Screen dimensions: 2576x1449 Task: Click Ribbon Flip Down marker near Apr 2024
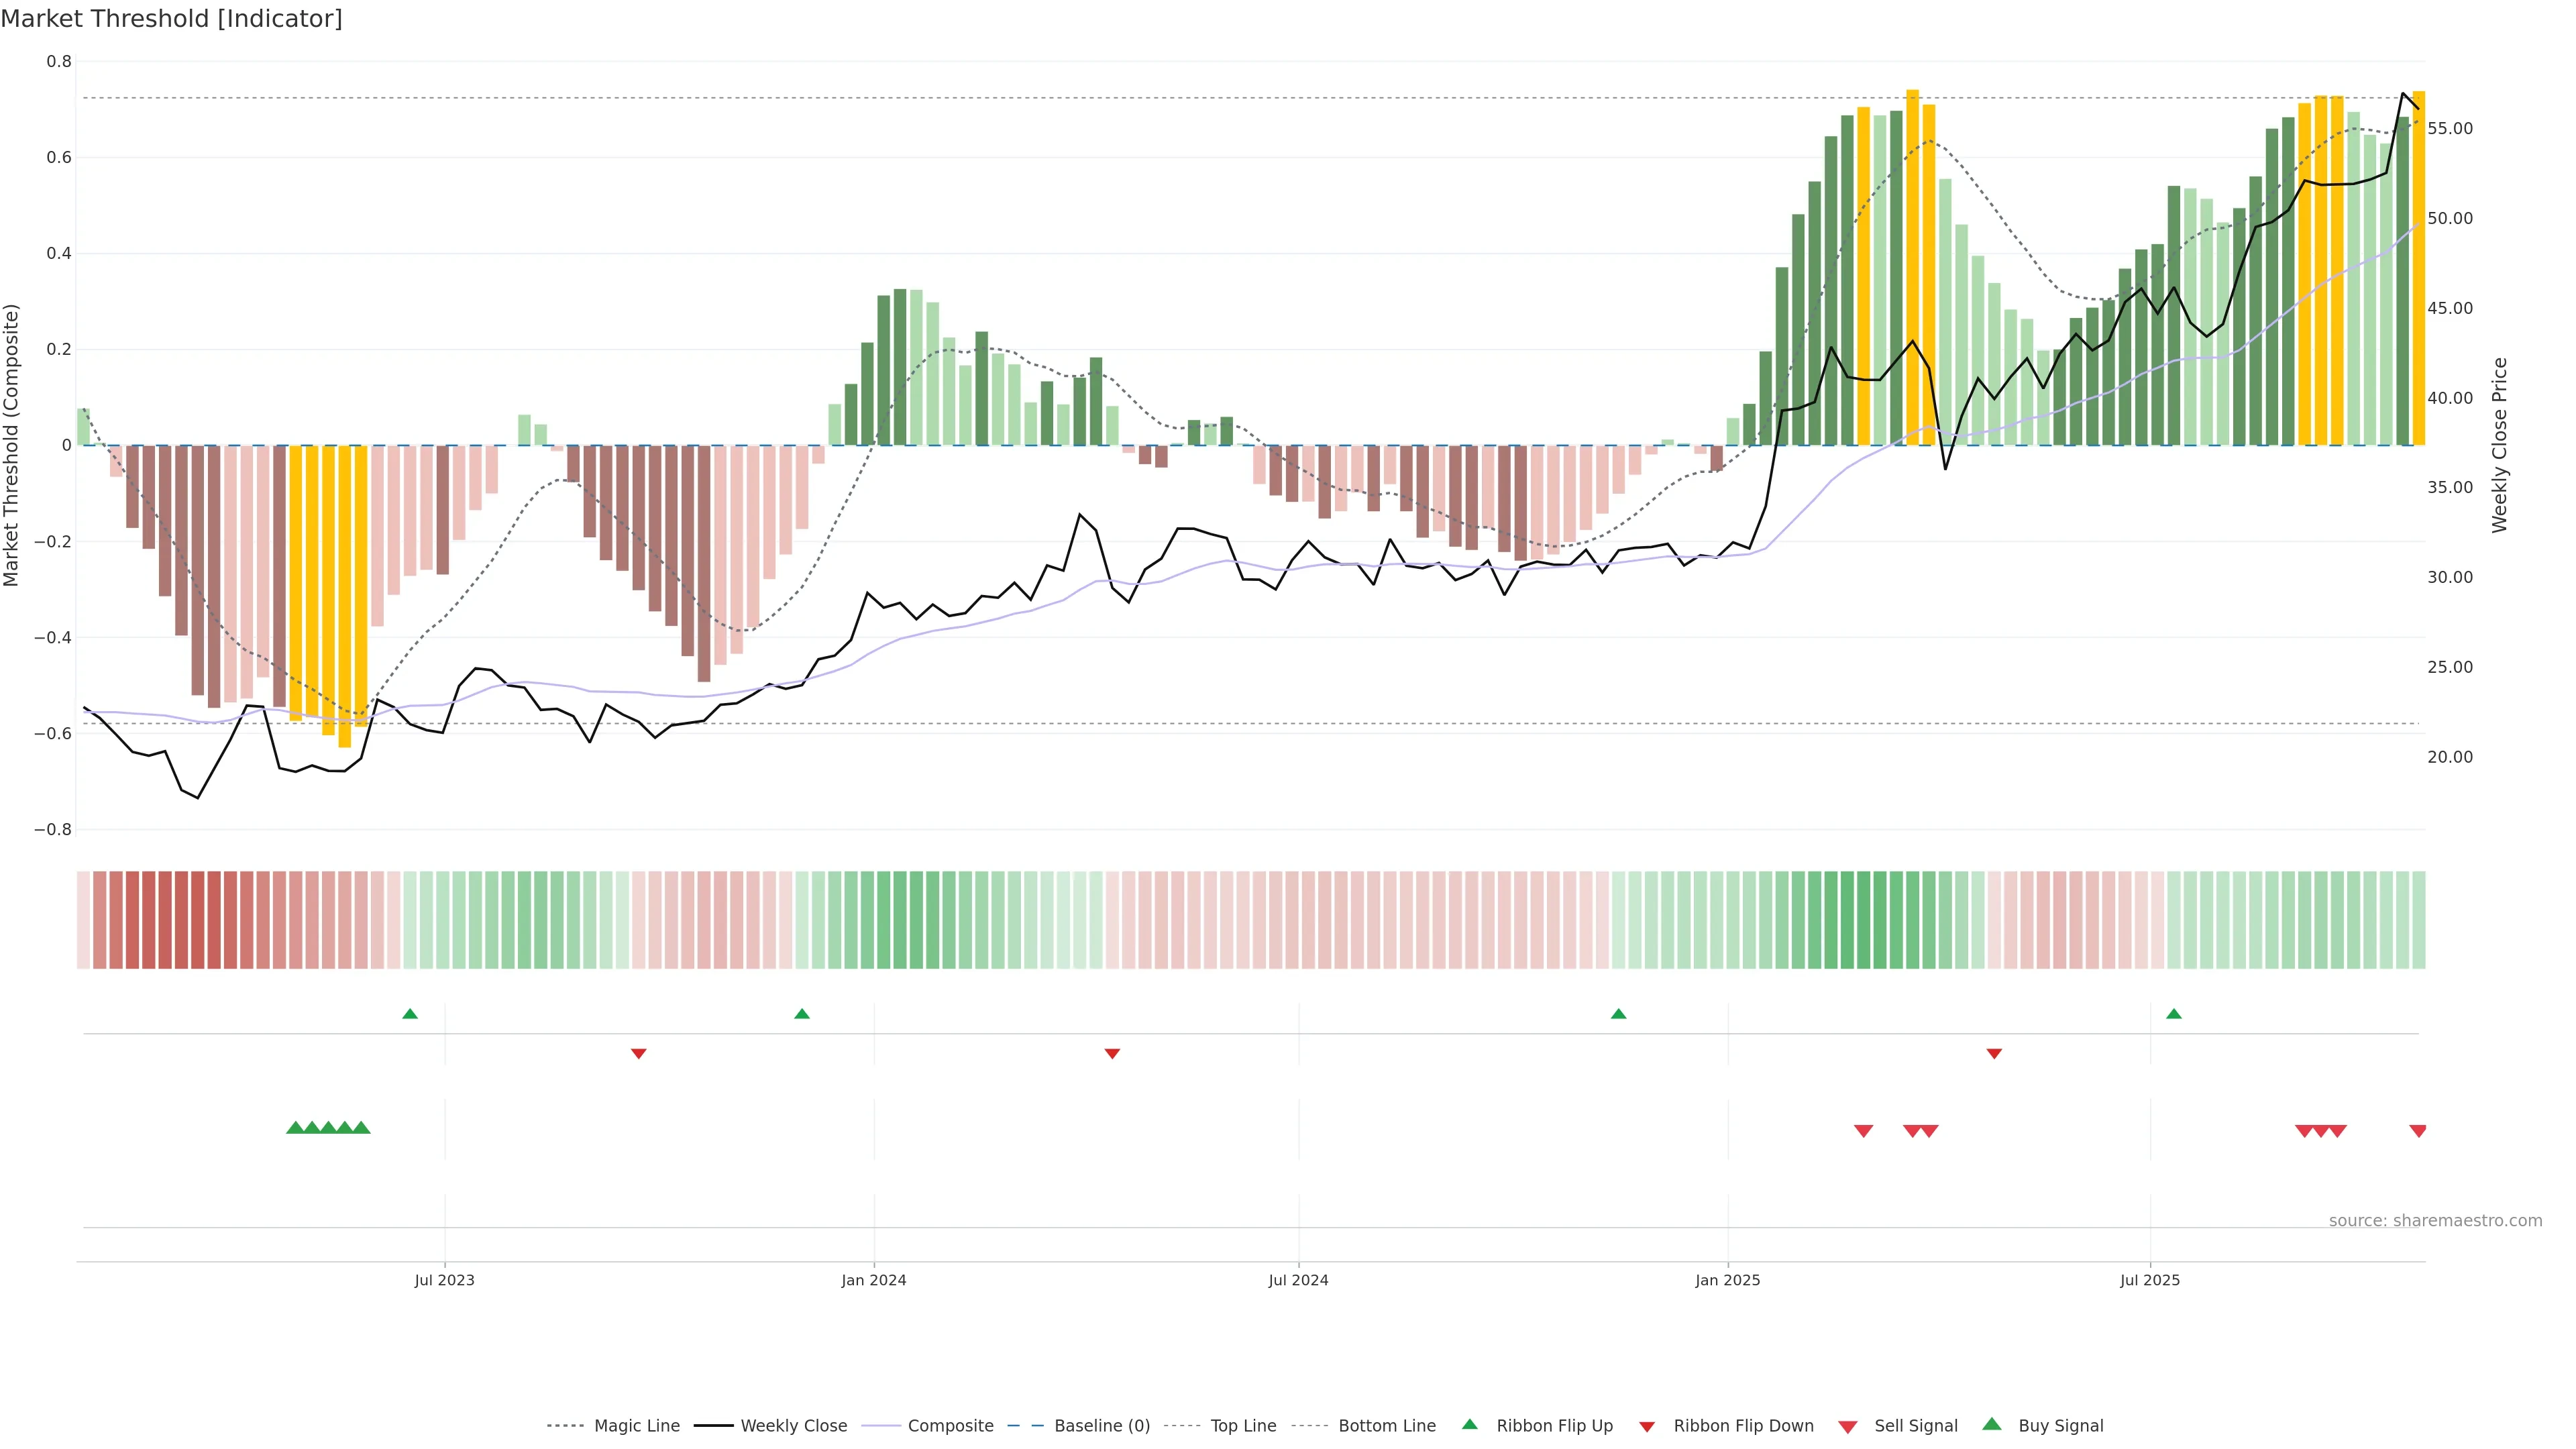(1112, 1054)
